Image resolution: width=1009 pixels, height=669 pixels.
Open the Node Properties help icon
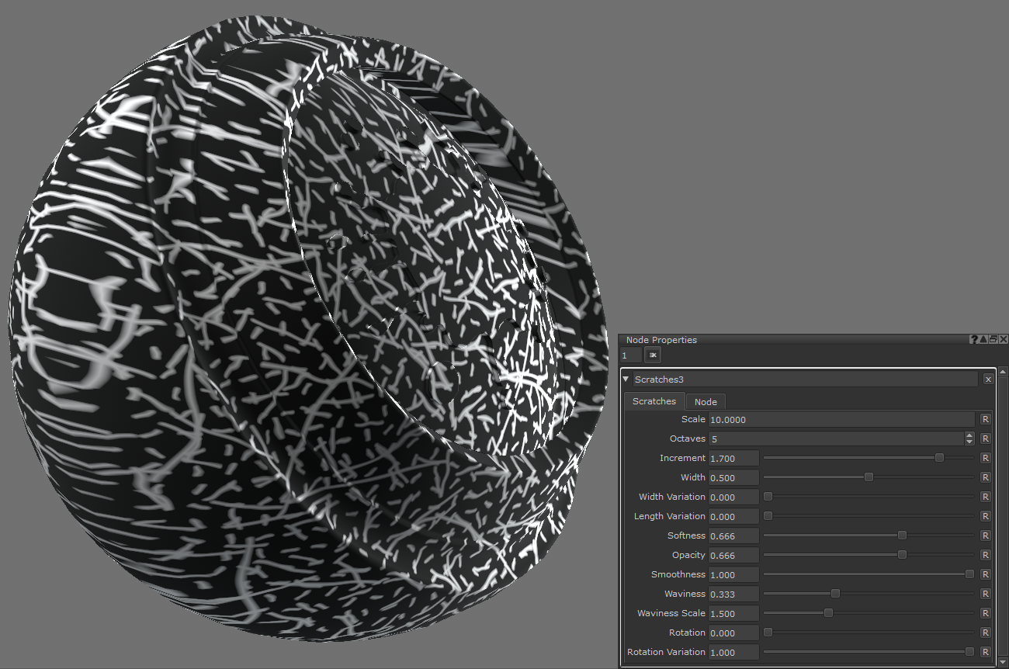click(x=973, y=340)
